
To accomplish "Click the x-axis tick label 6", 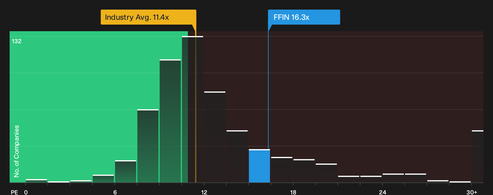I will click(115, 192).
